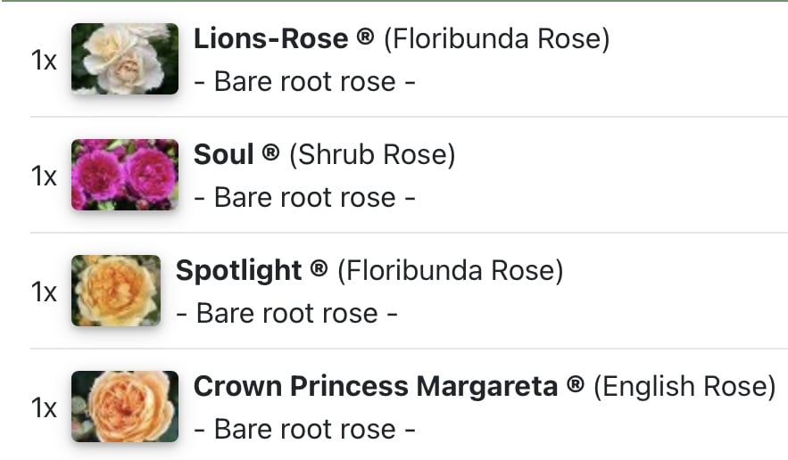Select the 1x quantity beside Soul
The image size is (788, 460).
point(45,177)
